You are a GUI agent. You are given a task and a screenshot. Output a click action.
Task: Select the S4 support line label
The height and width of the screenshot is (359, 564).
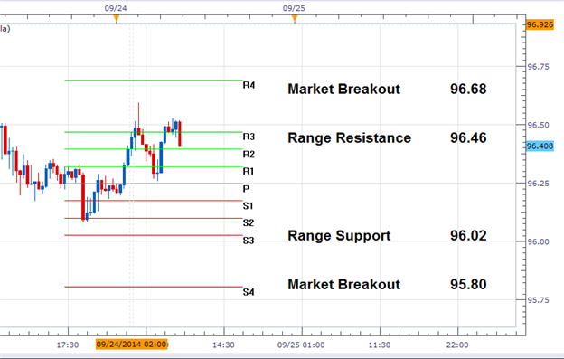click(x=249, y=292)
